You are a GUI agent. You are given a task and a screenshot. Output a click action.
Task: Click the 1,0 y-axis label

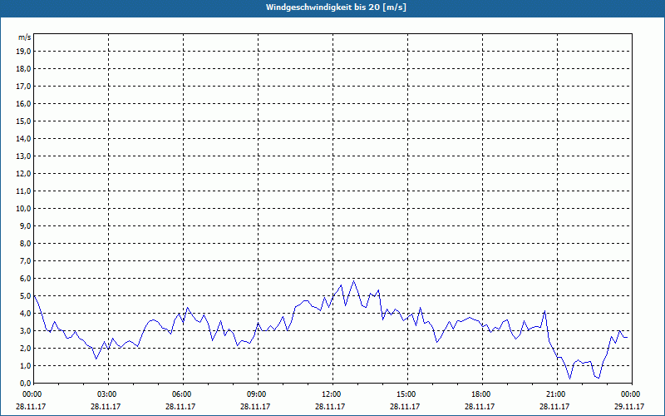coord(26,365)
